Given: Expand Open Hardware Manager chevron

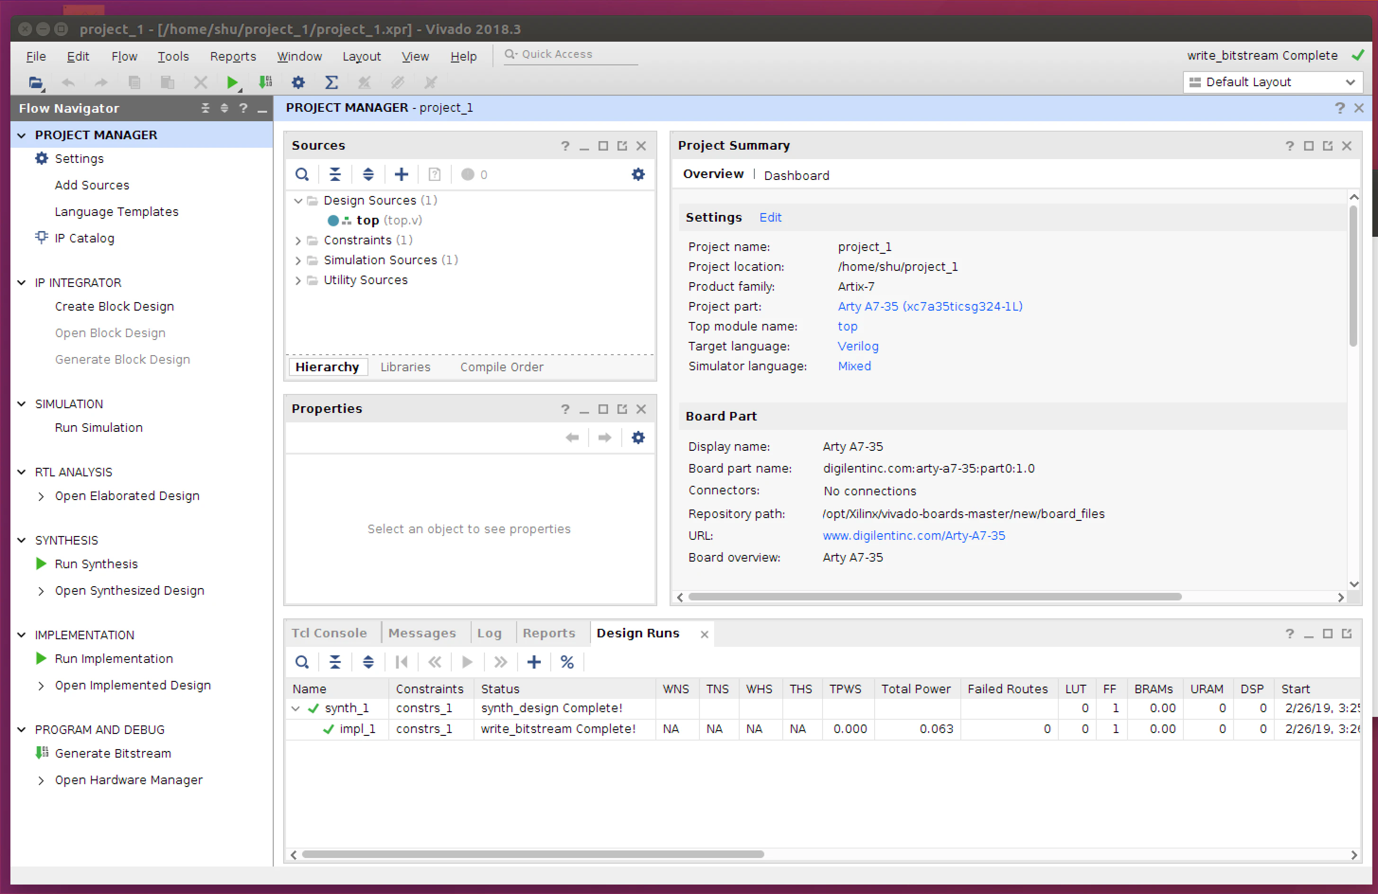Looking at the screenshot, I should point(41,780).
